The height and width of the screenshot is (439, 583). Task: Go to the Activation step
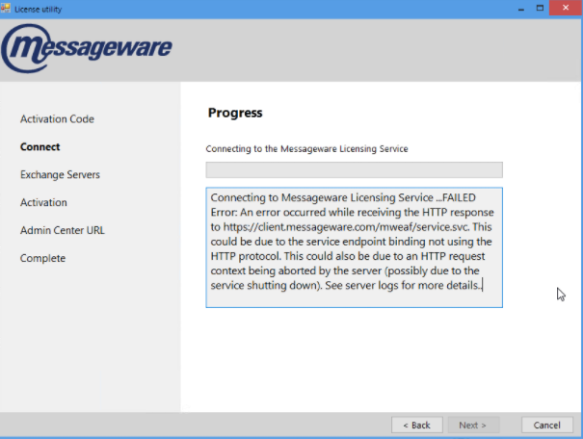point(43,203)
